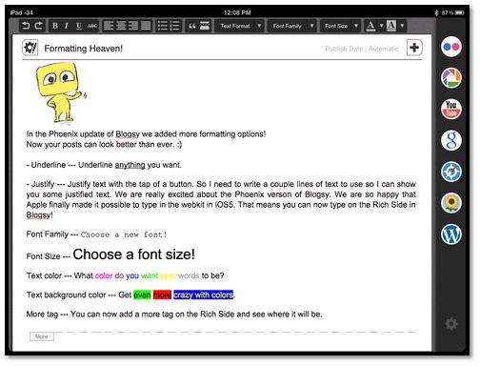Tap the red highlighted word more
This screenshot has height=366, width=480.
click(162, 295)
